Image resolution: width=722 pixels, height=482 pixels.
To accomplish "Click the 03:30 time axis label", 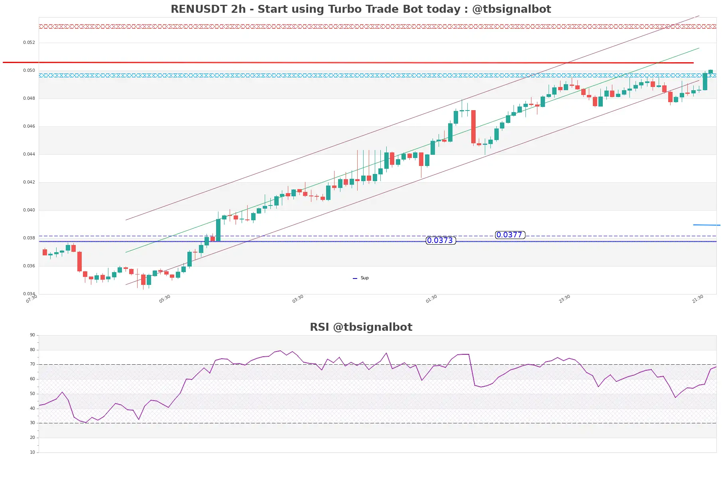I will (x=298, y=299).
